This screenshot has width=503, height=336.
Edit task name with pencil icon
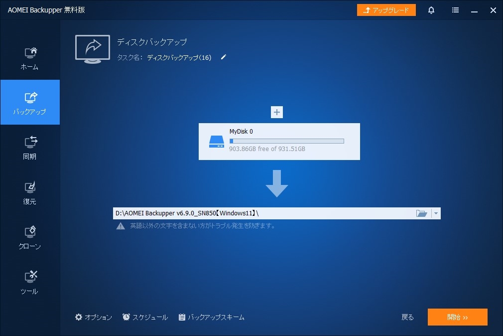[224, 57]
